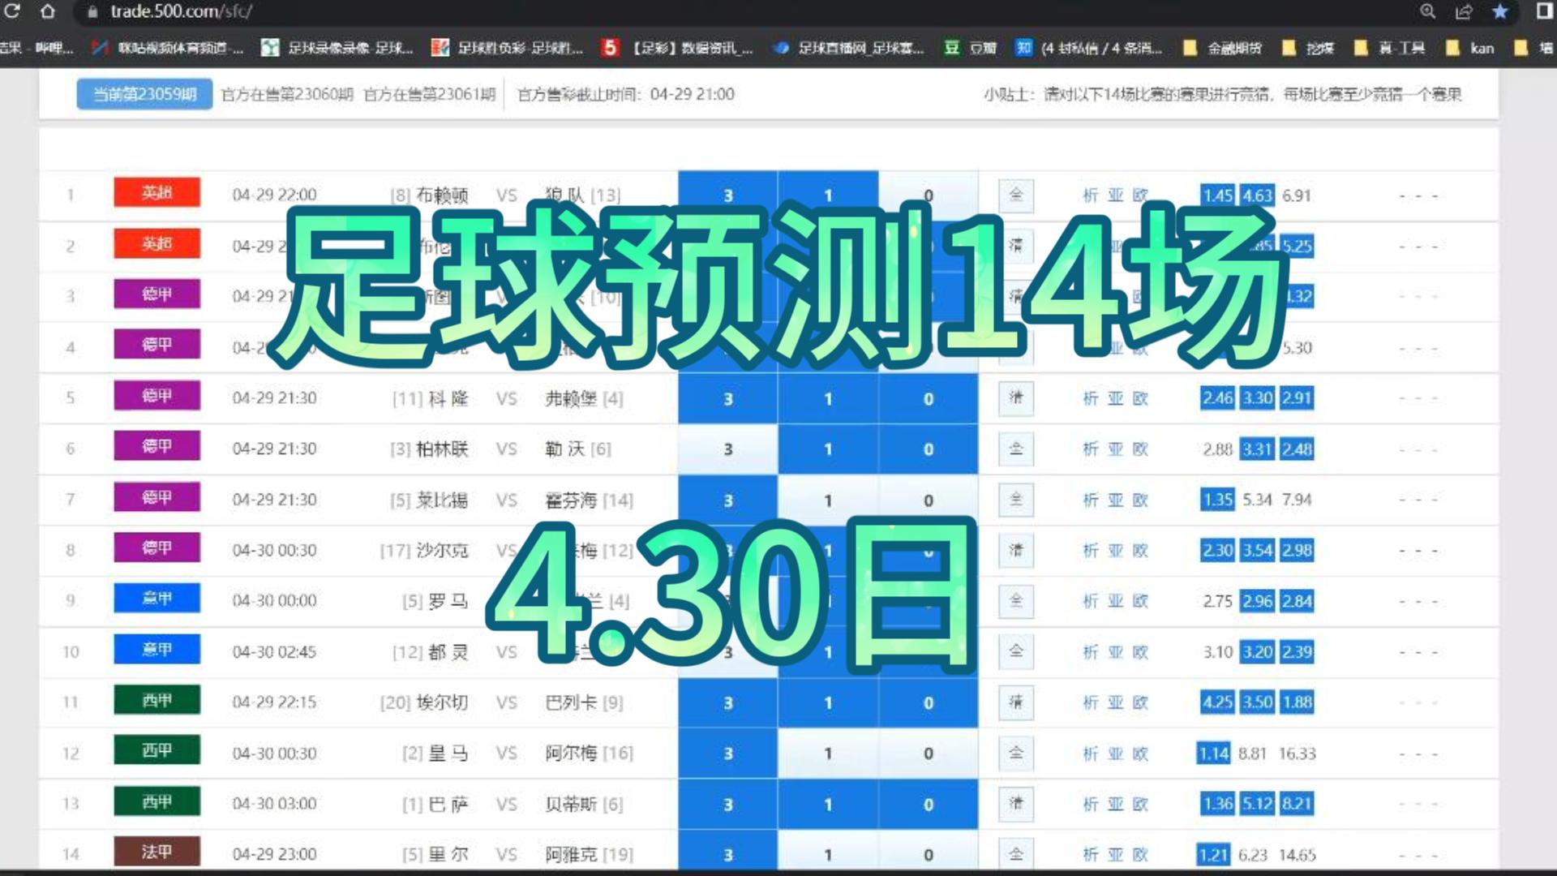Open 欧 link for 巴萨 row
Screen dimensions: 1557x876
point(1140,804)
